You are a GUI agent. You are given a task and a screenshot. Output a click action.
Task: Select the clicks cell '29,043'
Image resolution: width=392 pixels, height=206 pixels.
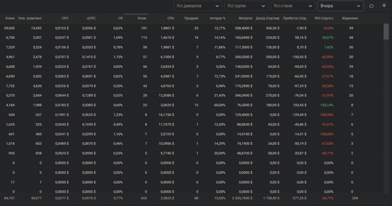click(9, 28)
